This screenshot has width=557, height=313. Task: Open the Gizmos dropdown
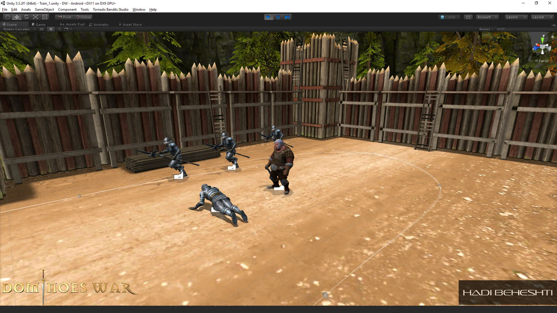pos(486,29)
